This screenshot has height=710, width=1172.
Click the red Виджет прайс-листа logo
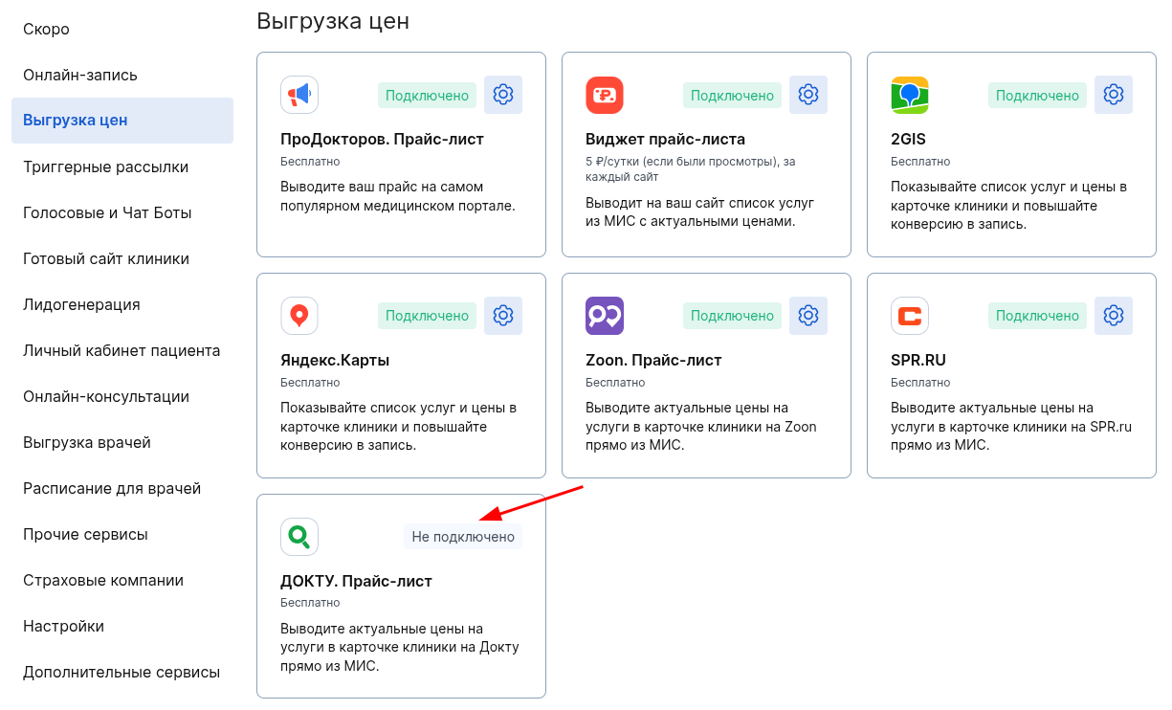pyautogui.click(x=605, y=95)
